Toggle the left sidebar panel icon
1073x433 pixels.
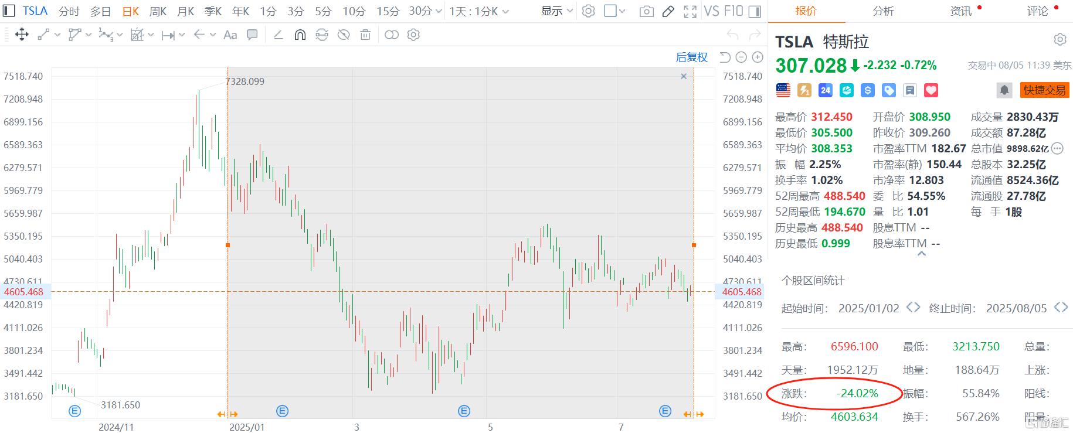9,11
